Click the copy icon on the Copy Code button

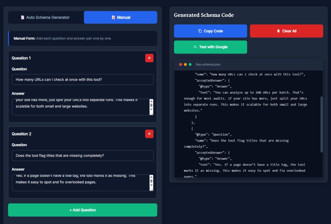pyautogui.click(x=200, y=31)
